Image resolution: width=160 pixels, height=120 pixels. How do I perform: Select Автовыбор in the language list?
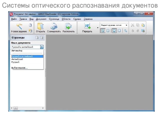pos(27,50)
